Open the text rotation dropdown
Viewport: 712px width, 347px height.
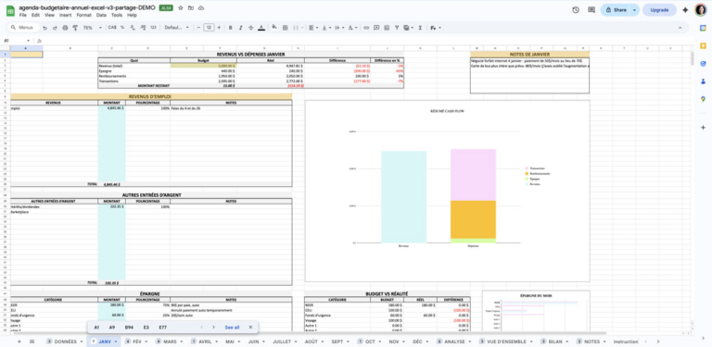pyautogui.click(x=352, y=28)
